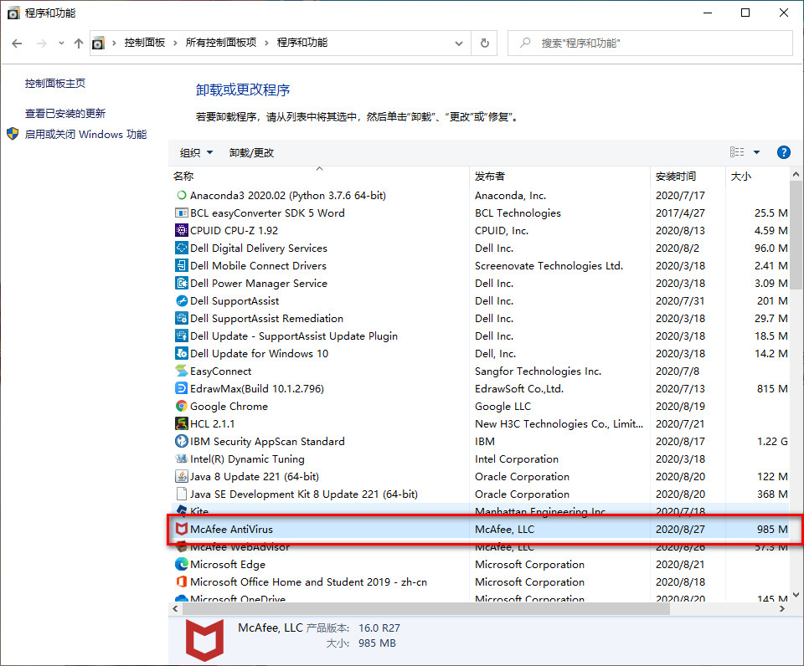The width and height of the screenshot is (804, 666).
Task: Click the EdrawMax icon
Action: pyautogui.click(x=181, y=388)
